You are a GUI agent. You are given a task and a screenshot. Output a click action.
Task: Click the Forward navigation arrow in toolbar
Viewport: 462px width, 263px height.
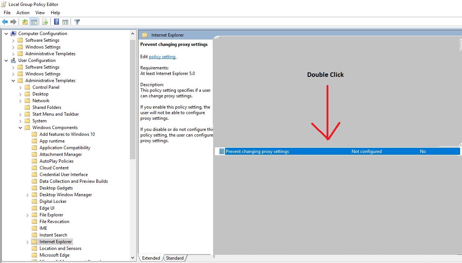pyautogui.click(x=13, y=22)
